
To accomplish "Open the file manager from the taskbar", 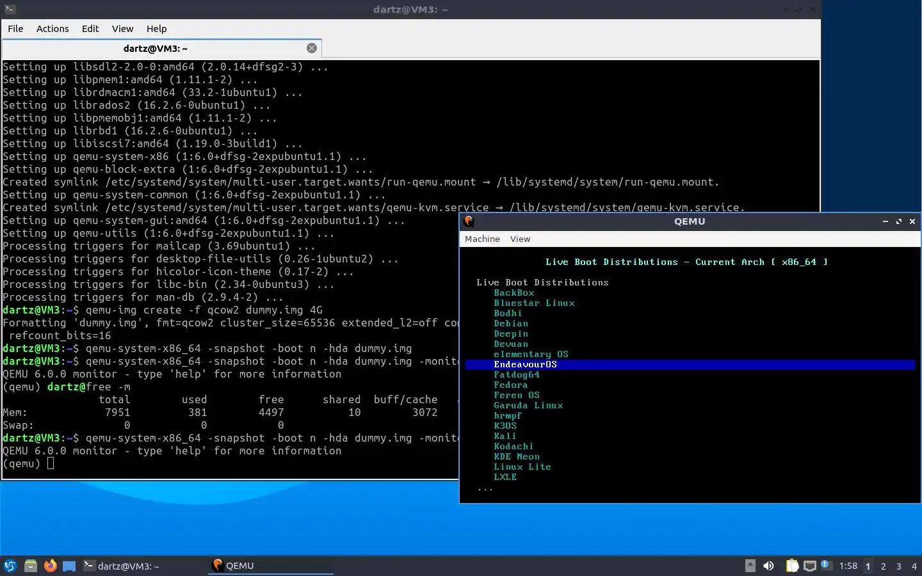I will 30,566.
